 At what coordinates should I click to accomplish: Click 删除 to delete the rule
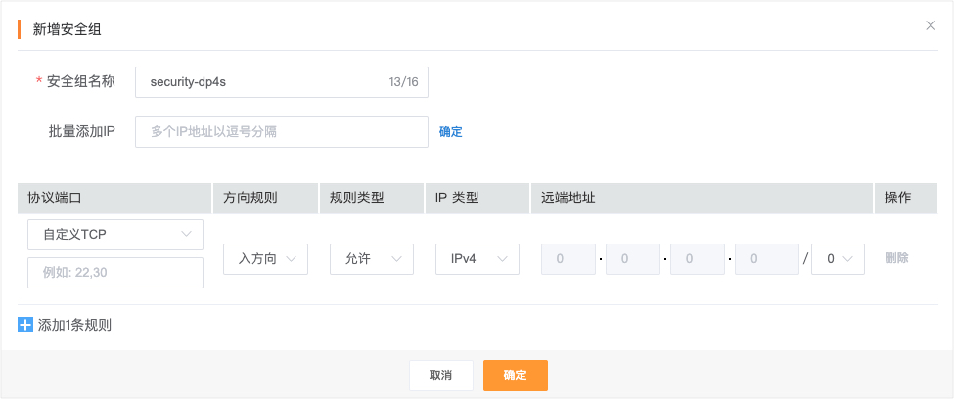click(896, 259)
